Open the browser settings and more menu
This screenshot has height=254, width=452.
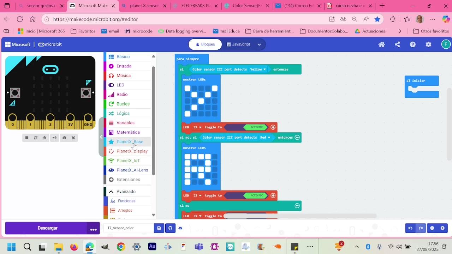tap(433, 19)
